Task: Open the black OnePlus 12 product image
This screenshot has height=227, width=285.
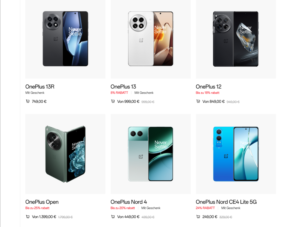Action: pyautogui.click(x=236, y=39)
